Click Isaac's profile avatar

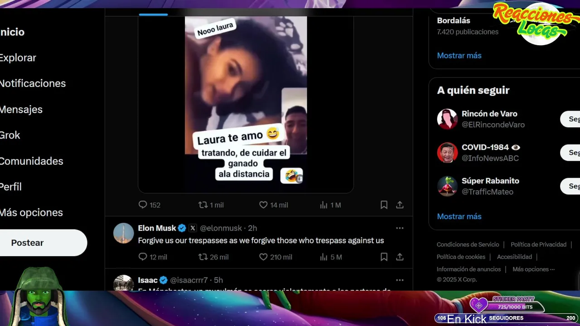[123, 283]
